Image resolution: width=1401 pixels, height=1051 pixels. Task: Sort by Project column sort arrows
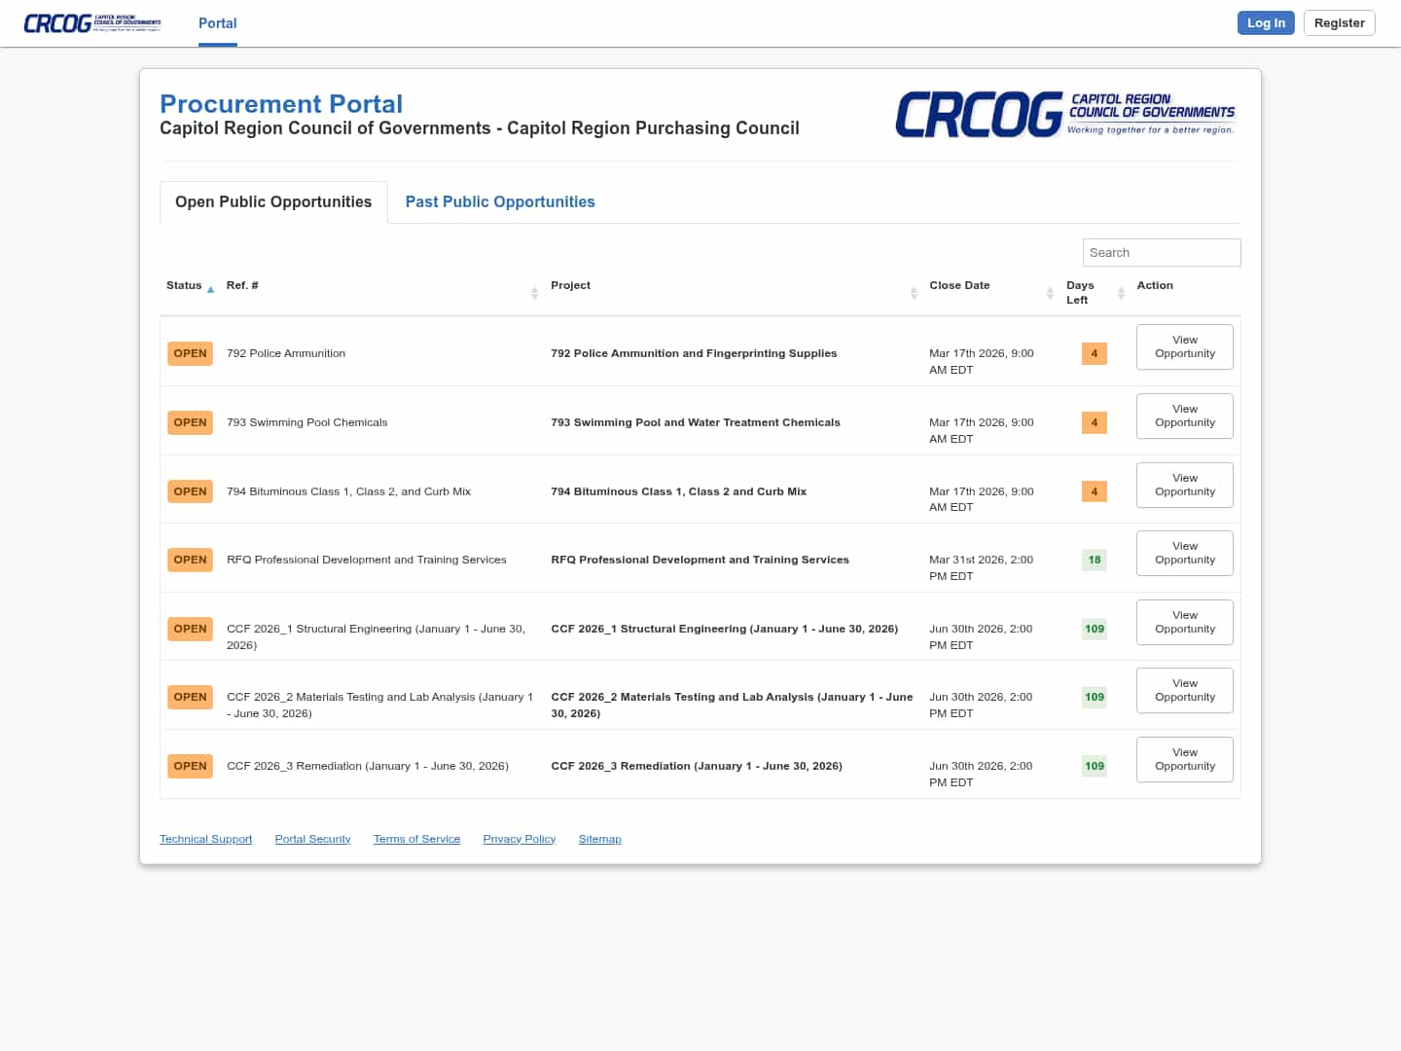pyautogui.click(x=914, y=293)
